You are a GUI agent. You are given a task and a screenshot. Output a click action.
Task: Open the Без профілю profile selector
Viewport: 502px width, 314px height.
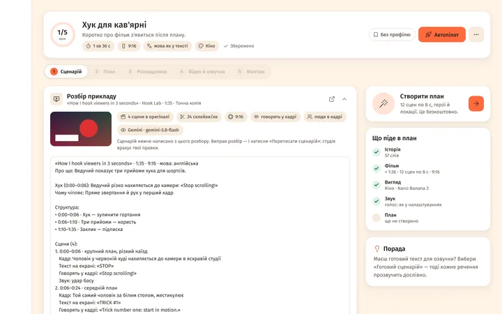click(x=392, y=35)
